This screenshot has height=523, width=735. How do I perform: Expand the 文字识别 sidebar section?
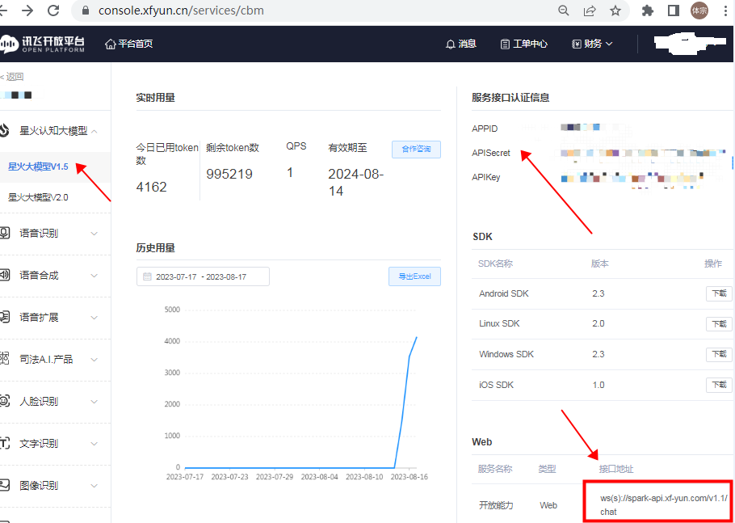coord(94,444)
